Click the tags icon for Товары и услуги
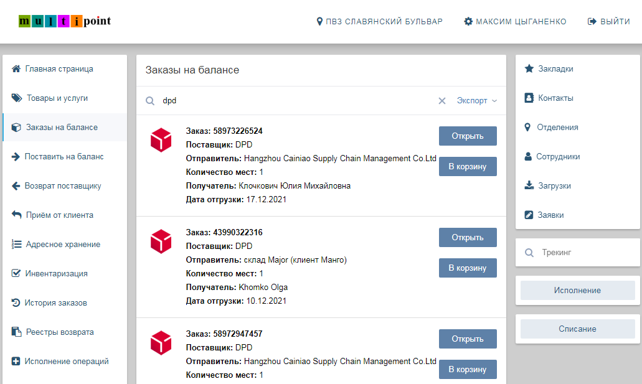Viewport: 642px width, 384px height. [x=17, y=98]
